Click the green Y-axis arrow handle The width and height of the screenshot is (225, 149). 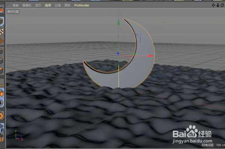click(119, 23)
